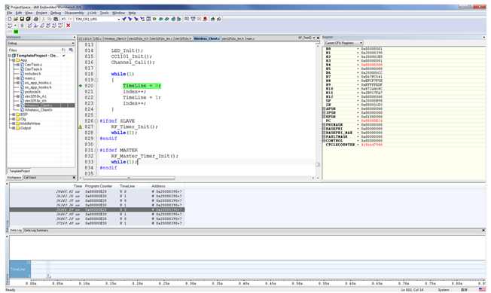Stop debugging with the red X icon
This screenshot has width=491, height=293.
coord(68,26)
